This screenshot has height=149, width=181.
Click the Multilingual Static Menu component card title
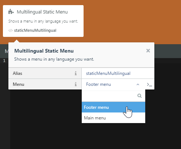pos(42,12)
